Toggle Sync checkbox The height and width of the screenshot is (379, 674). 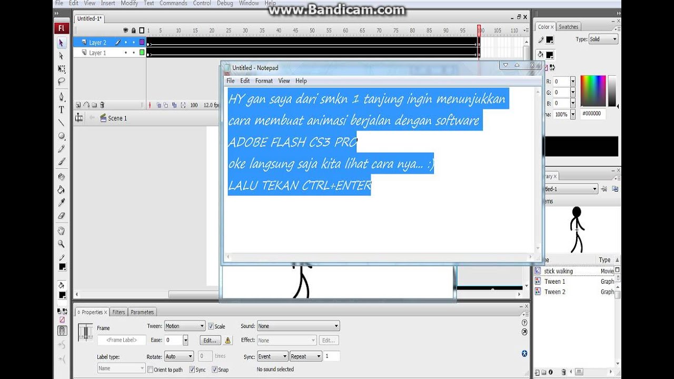[192, 370]
